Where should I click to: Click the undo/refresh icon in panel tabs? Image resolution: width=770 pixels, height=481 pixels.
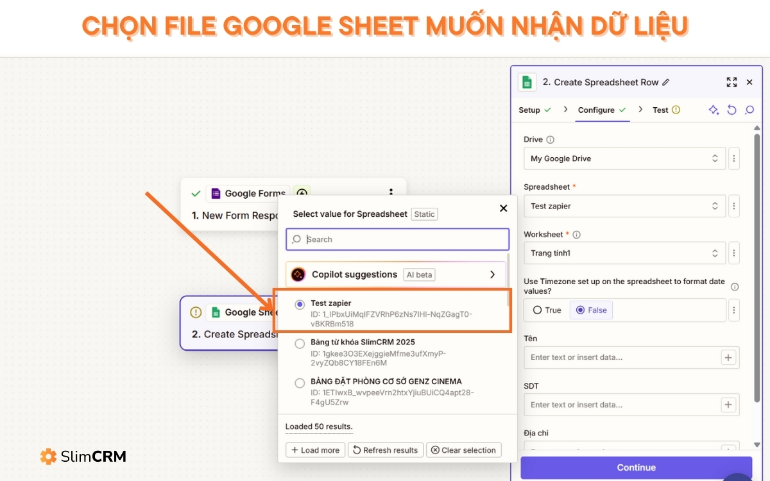pos(732,110)
